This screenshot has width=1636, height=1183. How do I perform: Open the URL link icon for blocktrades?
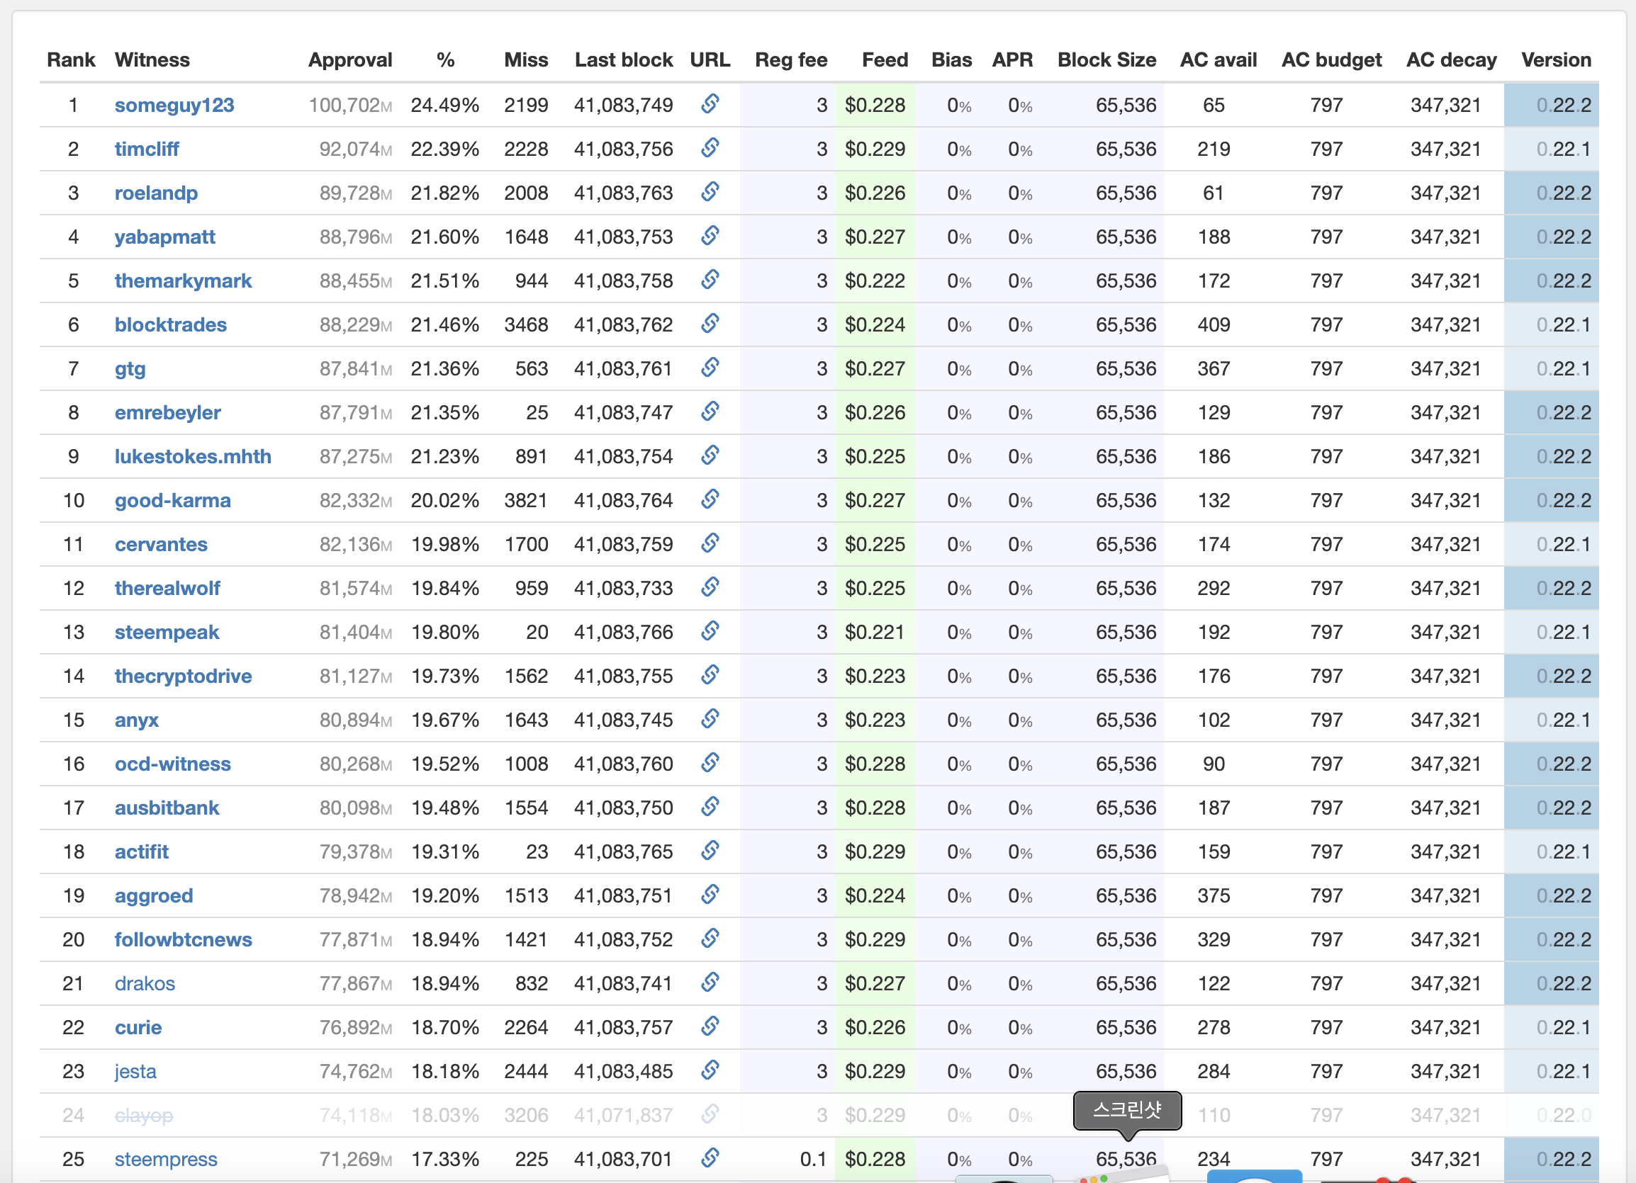pyautogui.click(x=710, y=324)
